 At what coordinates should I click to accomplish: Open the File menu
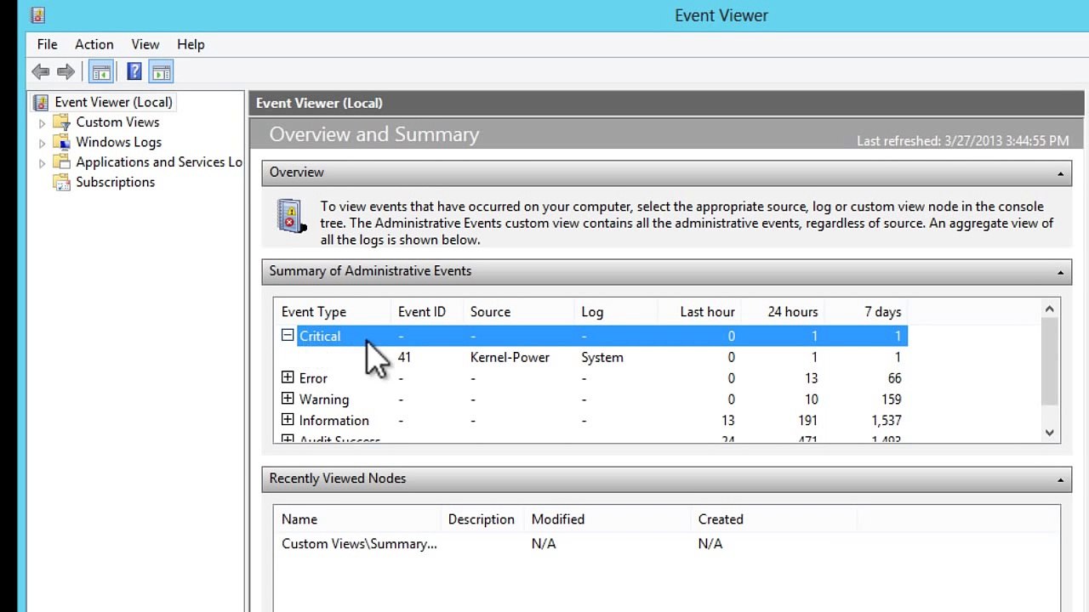(x=48, y=44)
